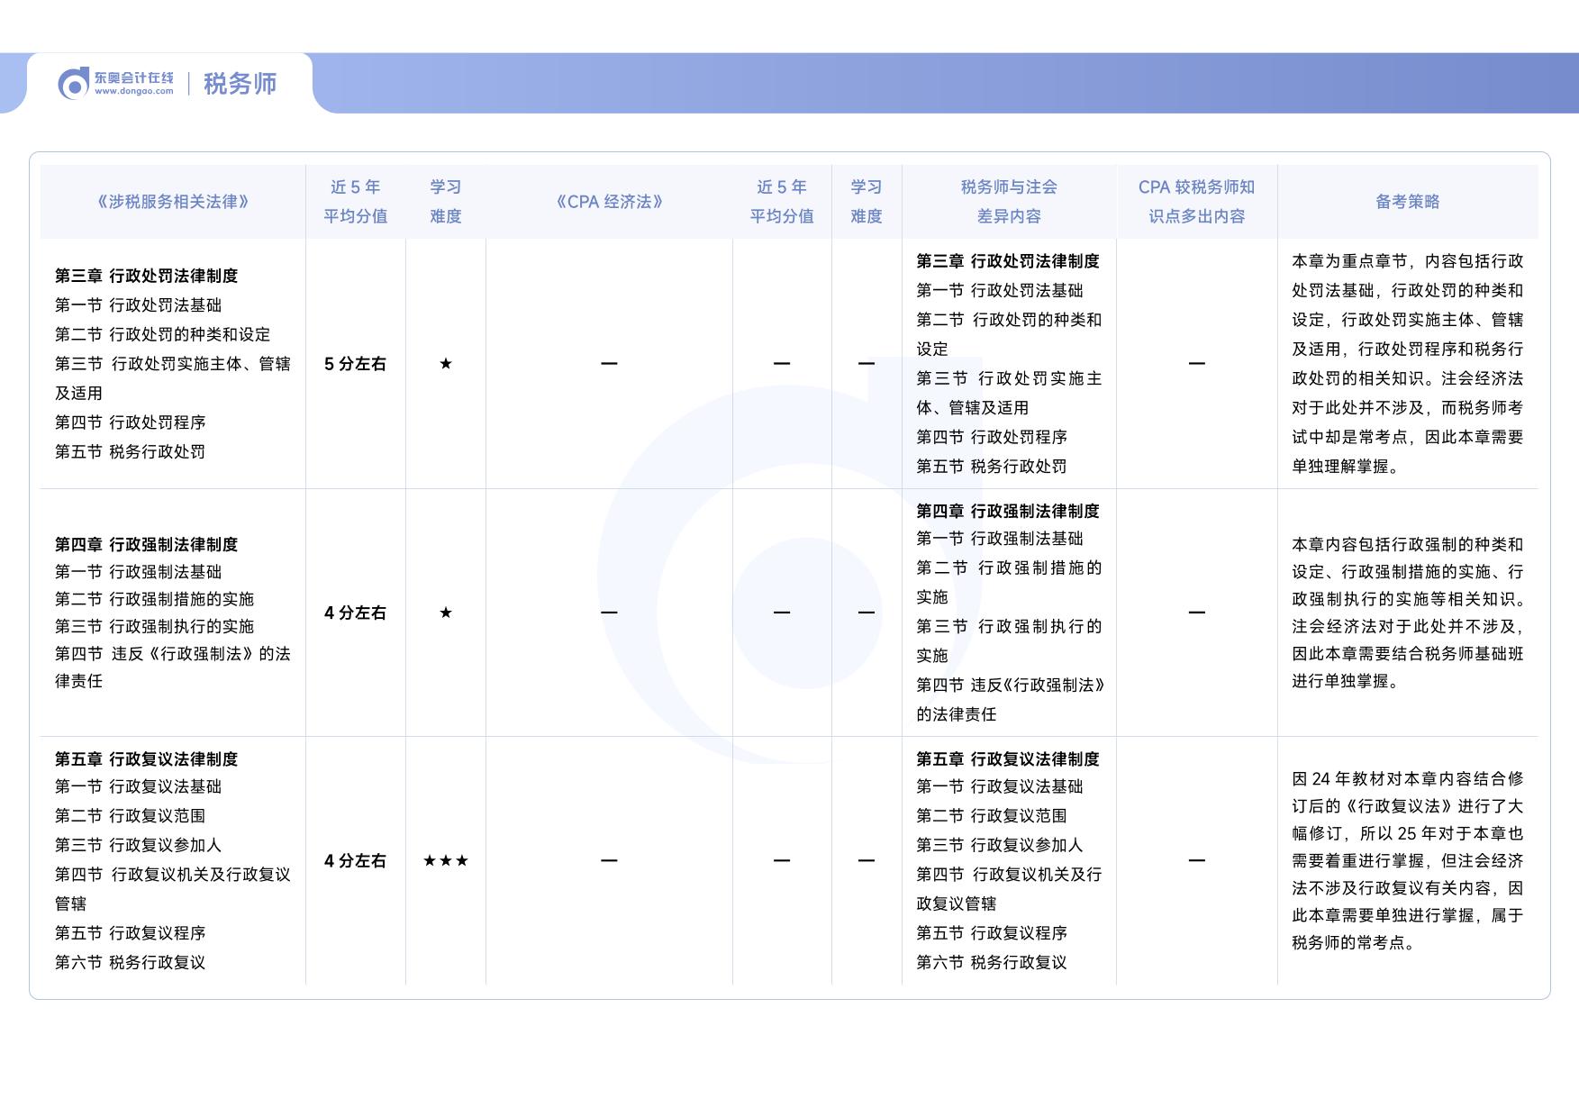Click the strategy paragraph starting with 因 24 年教材
Viewport: 1579px width, 1117px height.
(x=1407, y=860)
